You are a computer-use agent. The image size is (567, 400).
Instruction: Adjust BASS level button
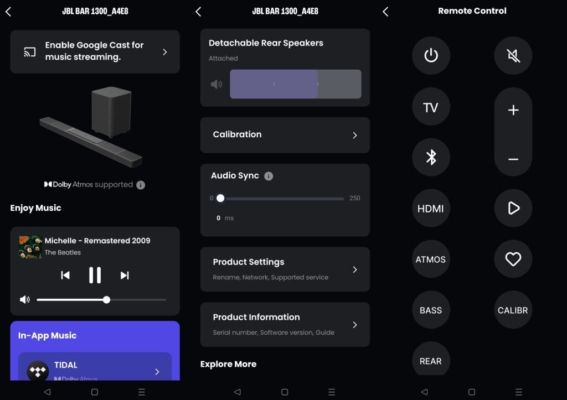coord(431,310)
